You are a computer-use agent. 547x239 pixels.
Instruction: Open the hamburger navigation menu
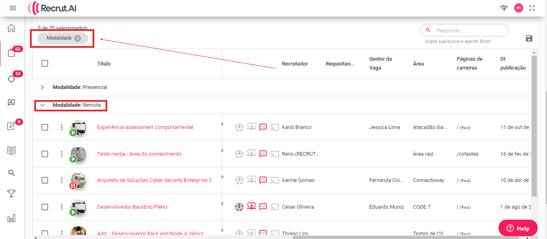tap(13, 8)
